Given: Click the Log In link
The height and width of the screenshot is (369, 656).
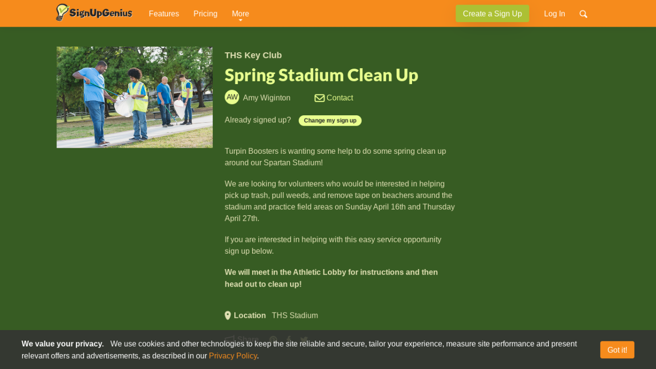Looking at the screenshot, I should tap(555, 14).
